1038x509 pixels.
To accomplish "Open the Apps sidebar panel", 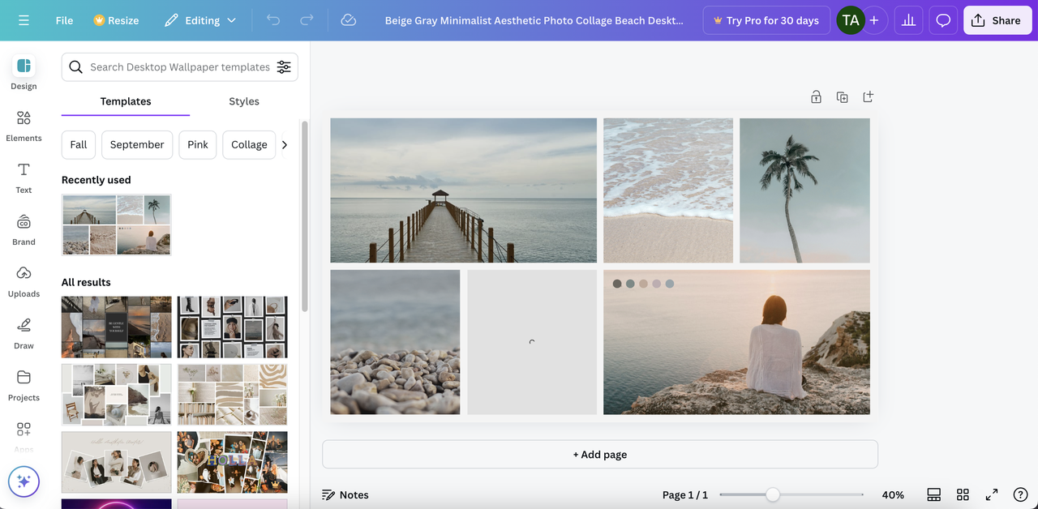I will (x=24, y=436).
